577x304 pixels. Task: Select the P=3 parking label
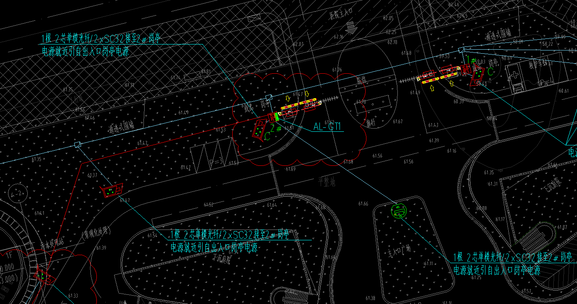[216, 161]
